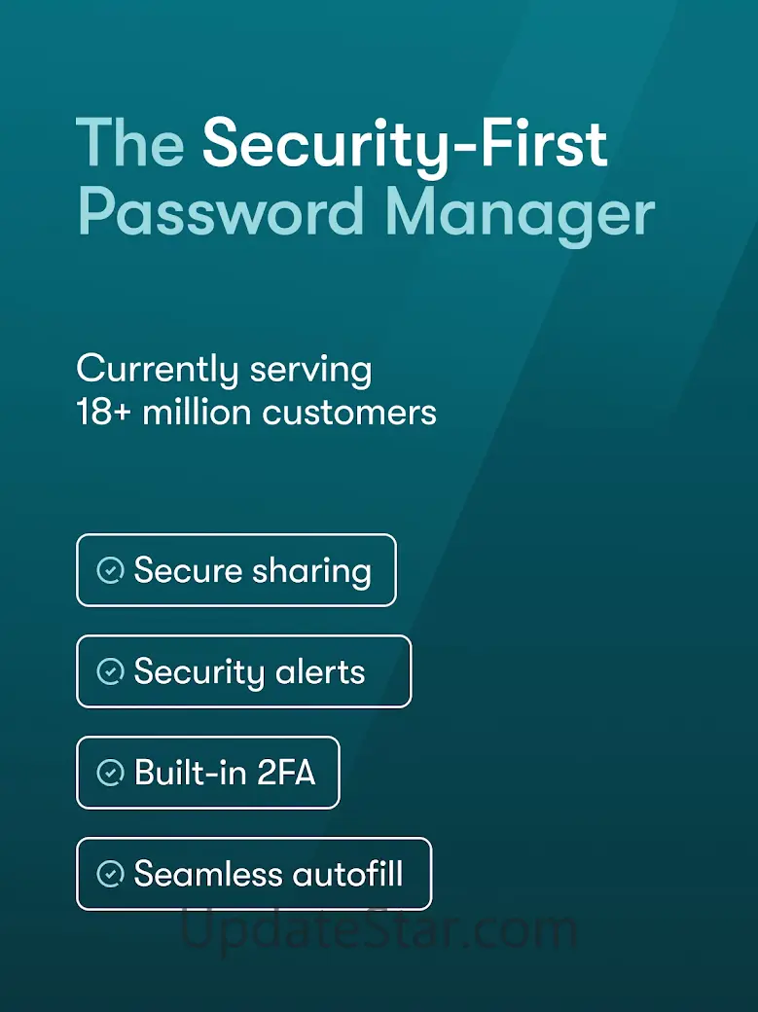This screenshot has height=1012, width=758.
Task: Click the checkmark icon beside Built-in 2FA
Action: click(110, 773)
